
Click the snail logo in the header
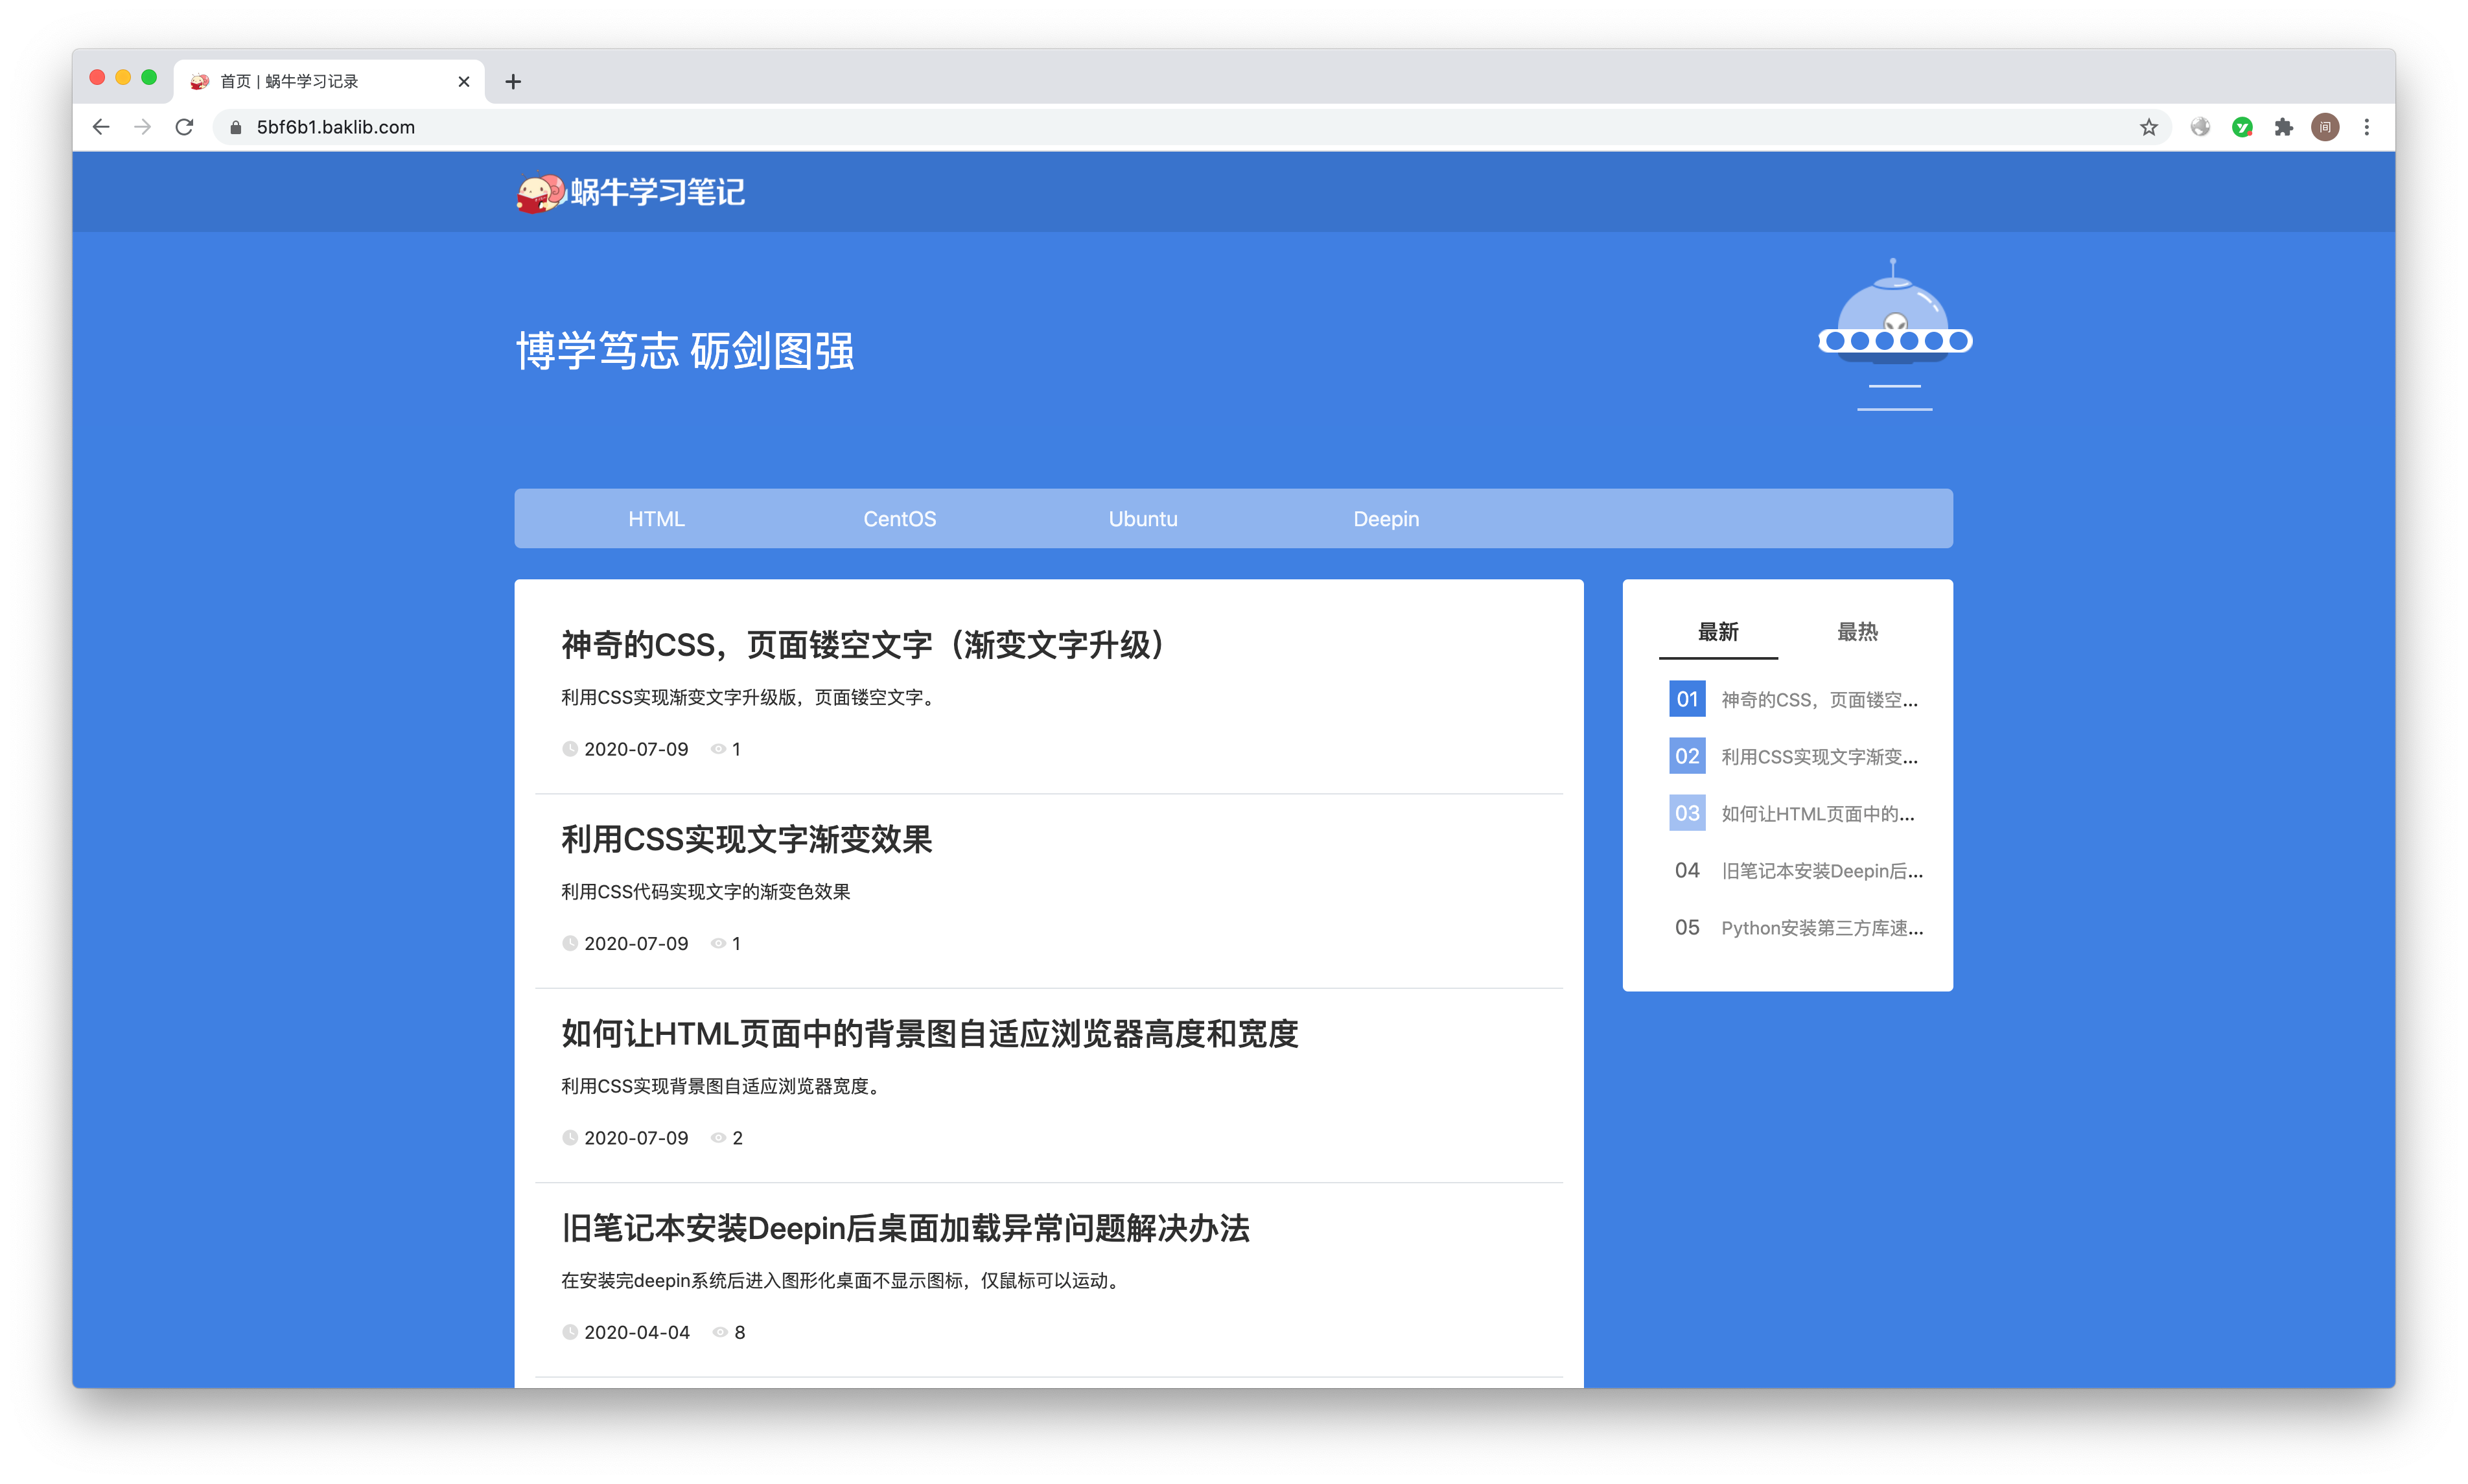coord(541,192)
